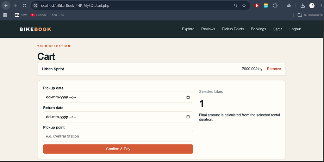
Task: Click the Final amount note text
Action: (x=240, y=117)
